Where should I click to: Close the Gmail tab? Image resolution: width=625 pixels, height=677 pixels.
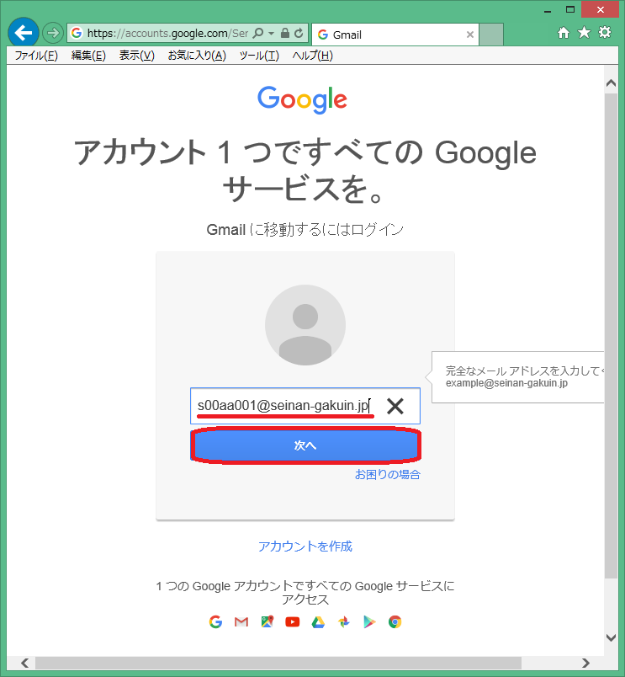pos(470,35)
